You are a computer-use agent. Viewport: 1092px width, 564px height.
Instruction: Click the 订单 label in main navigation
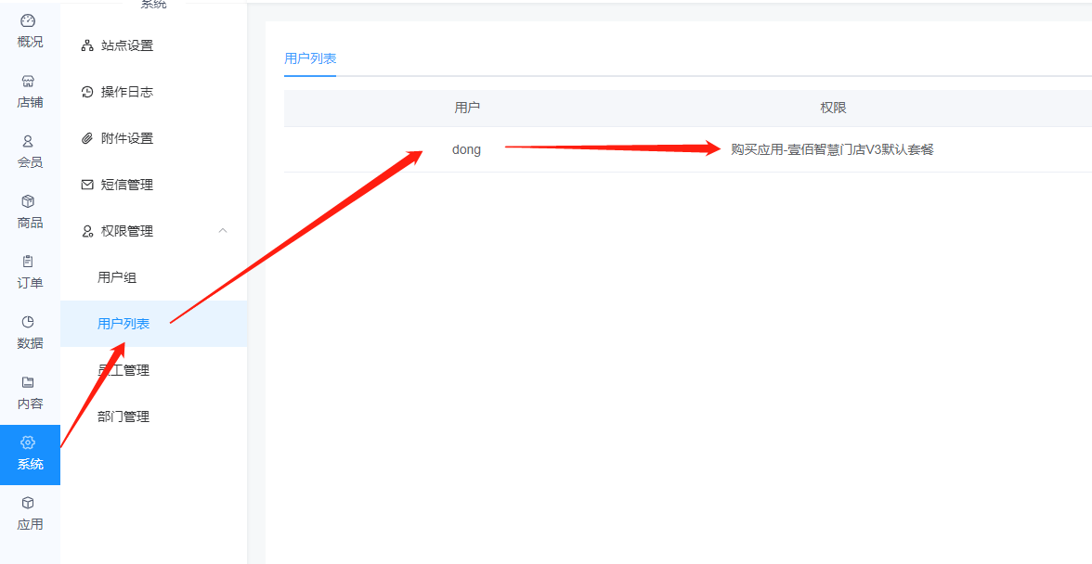coord(30,282)
